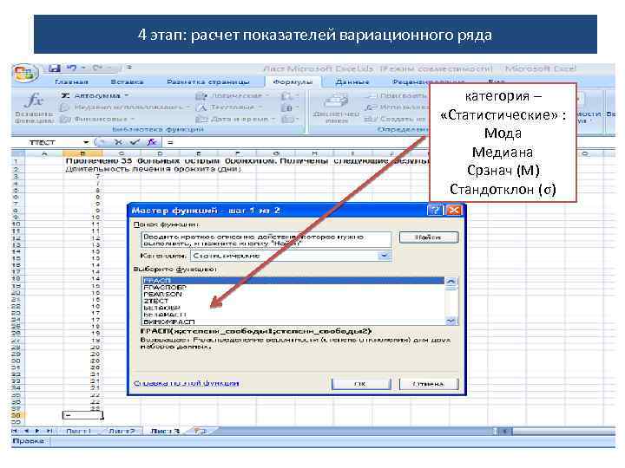
Task: Open the Insert Function fx ribbon button
Action: (x=34, y=107)
